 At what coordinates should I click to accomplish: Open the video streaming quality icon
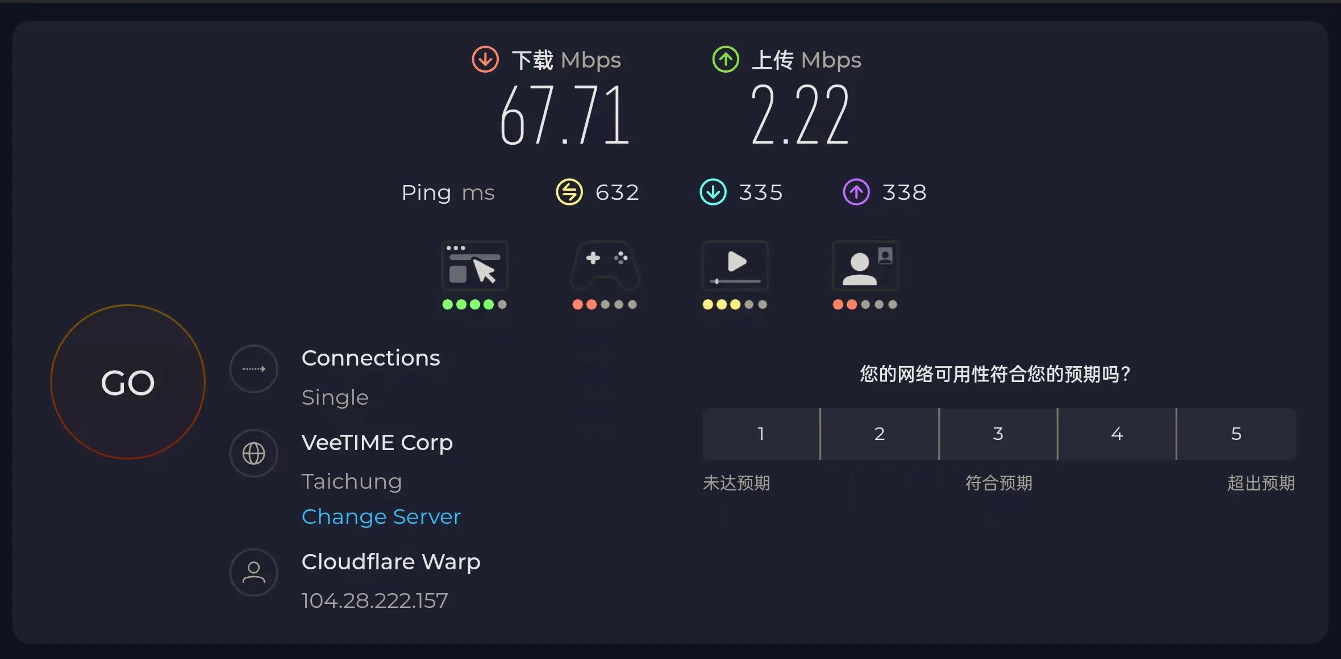735,266
